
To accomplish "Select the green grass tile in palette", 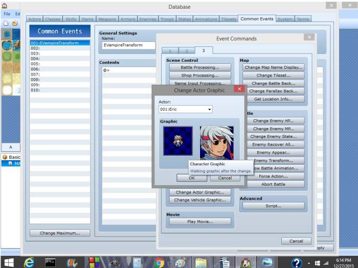I will click(x=7, y=56).
